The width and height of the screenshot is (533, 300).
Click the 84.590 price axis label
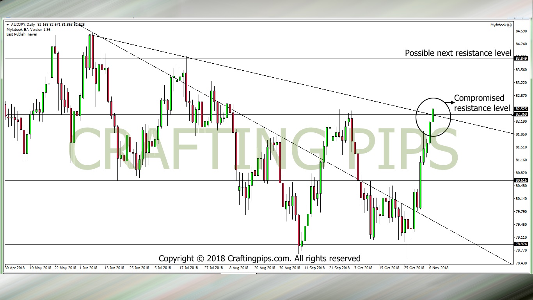(x=521, y=31)
